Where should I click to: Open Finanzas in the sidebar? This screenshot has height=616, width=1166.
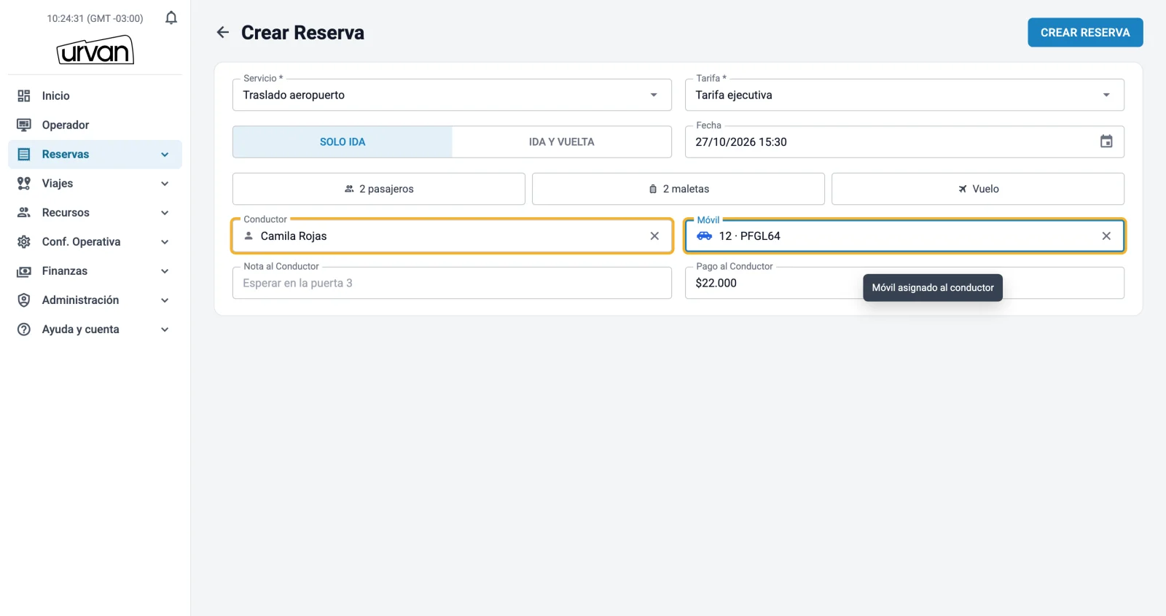coord(95,270)
